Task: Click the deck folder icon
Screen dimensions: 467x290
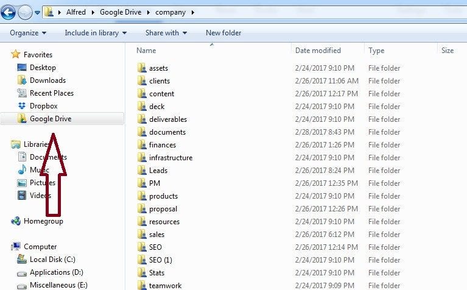Action: click(x=142, y=107)
